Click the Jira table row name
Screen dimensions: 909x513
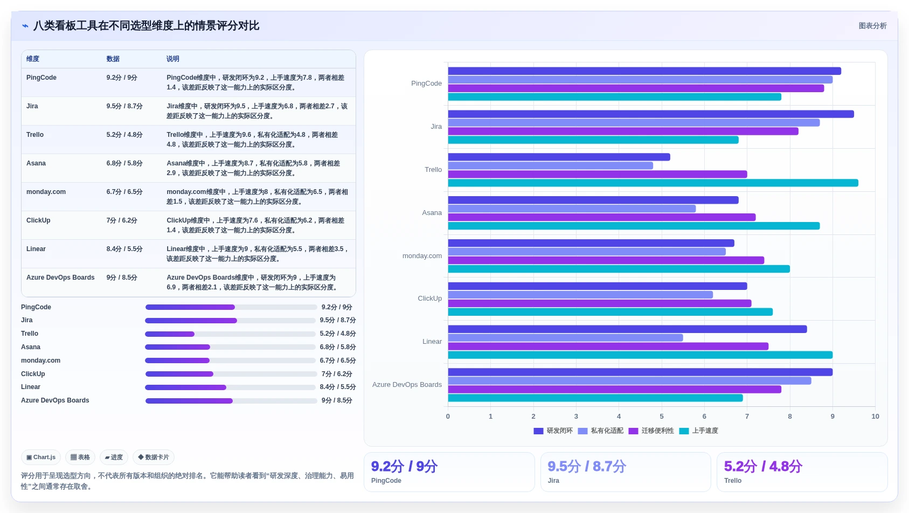coord(32,106)
